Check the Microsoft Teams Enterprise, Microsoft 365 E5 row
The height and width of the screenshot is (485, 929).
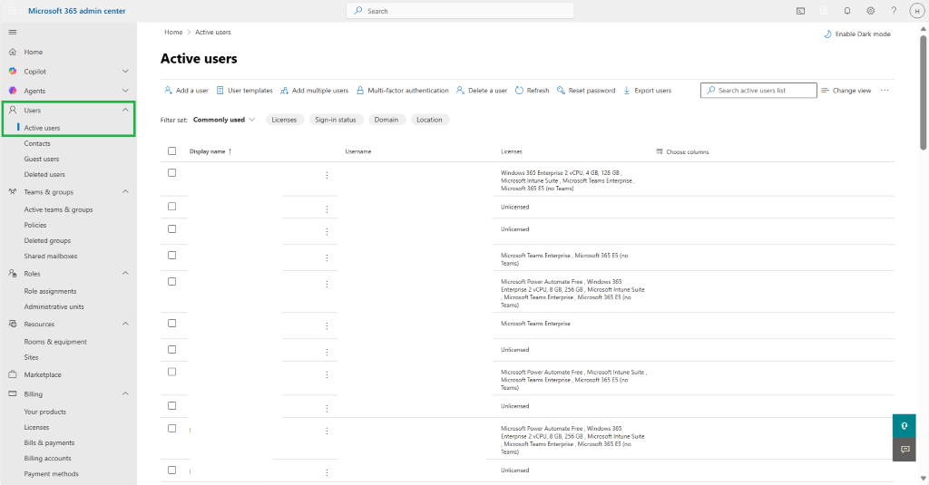coord(171,256)
